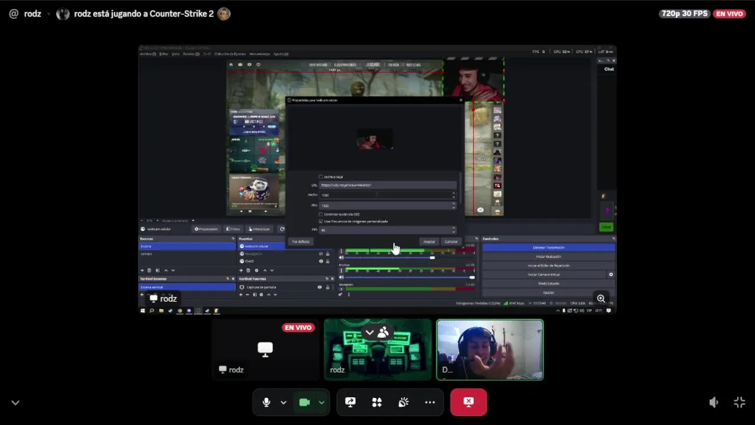Open Colección de Escenas menu in OBS
The height and width of the screenshot is (425, 755).
coord(230,54)
